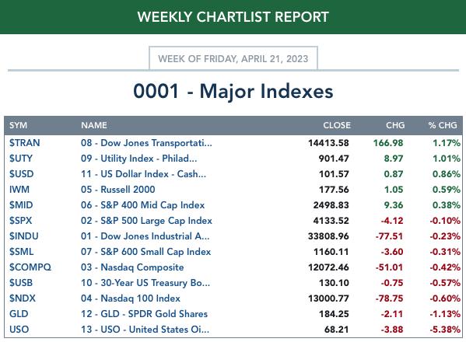Open the $USB symbol link
The image size is (466, 342).
click(x=21, y=283)
